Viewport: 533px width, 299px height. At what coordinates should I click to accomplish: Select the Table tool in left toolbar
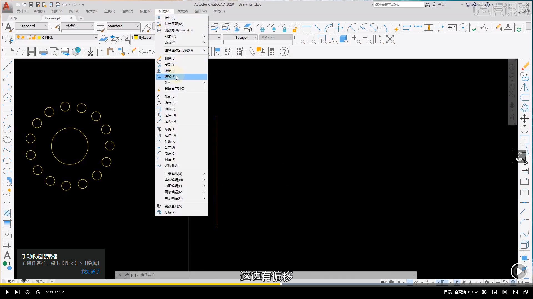point(7,245)
